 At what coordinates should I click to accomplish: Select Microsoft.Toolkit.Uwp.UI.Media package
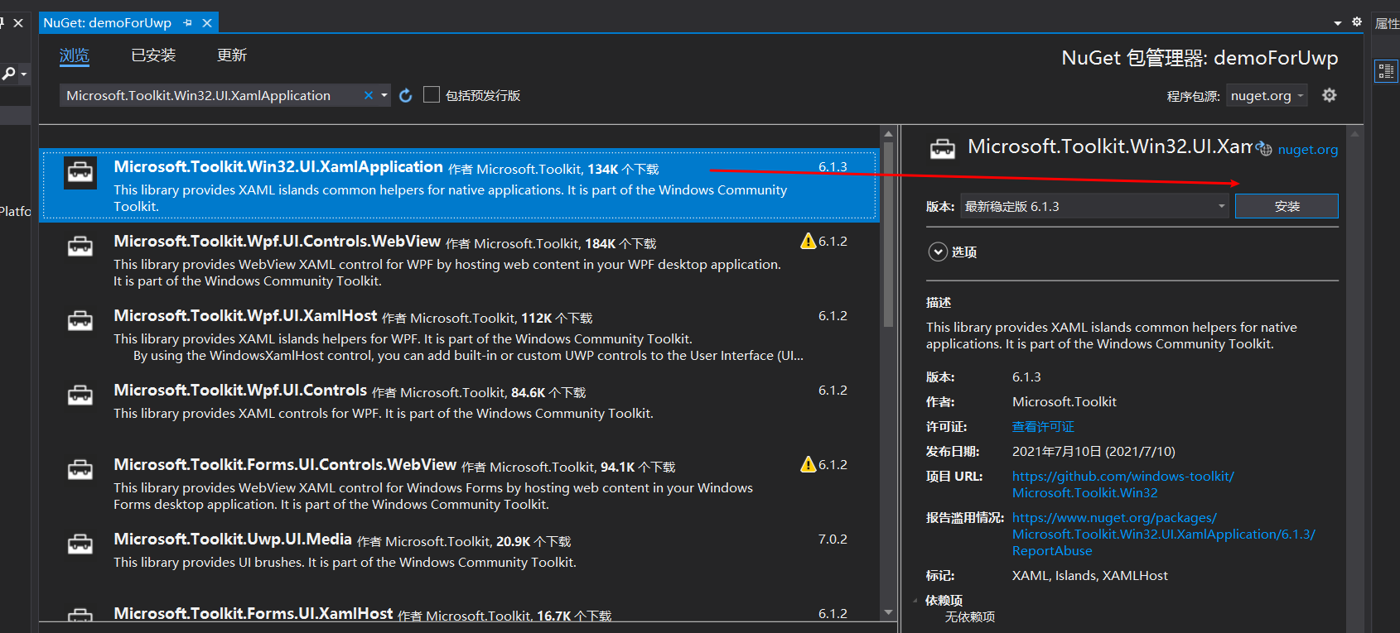[460, 558]
